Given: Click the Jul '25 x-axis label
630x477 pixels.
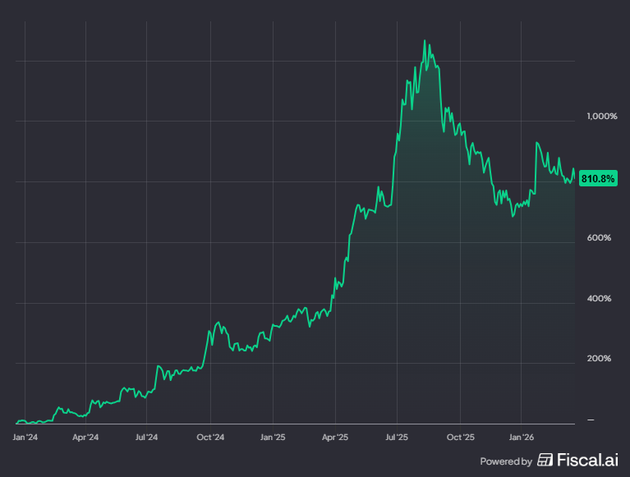Looking at the screenshot, I should pyautogui.click(x=397, y=438).
